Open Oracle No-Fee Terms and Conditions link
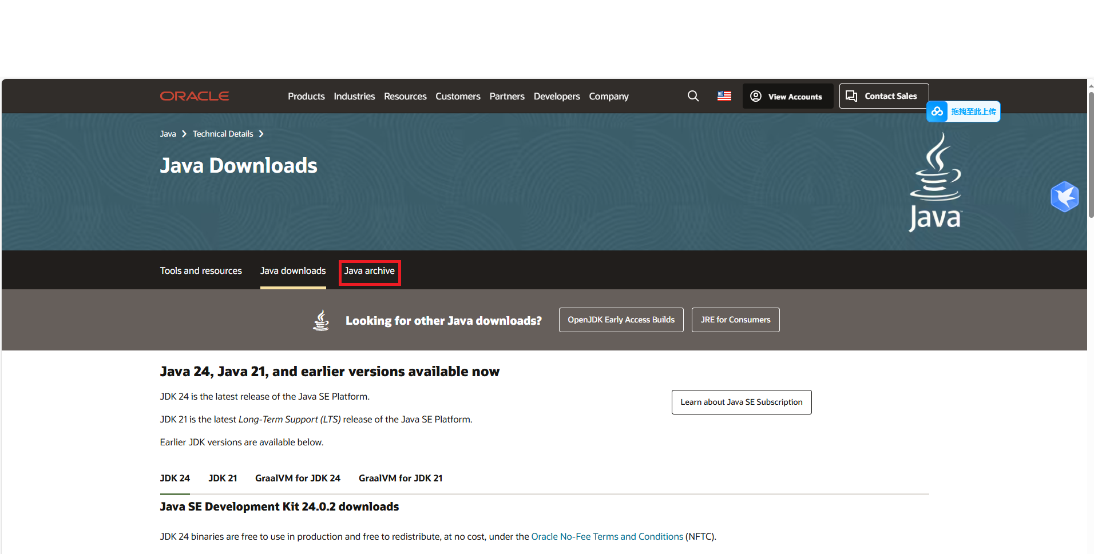The image size is (1094, 554). point(607,536)
